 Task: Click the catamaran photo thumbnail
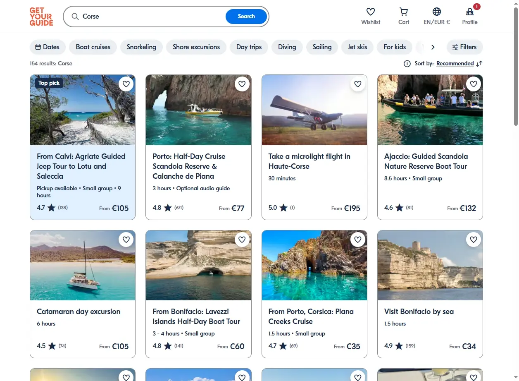click(83, 265)
